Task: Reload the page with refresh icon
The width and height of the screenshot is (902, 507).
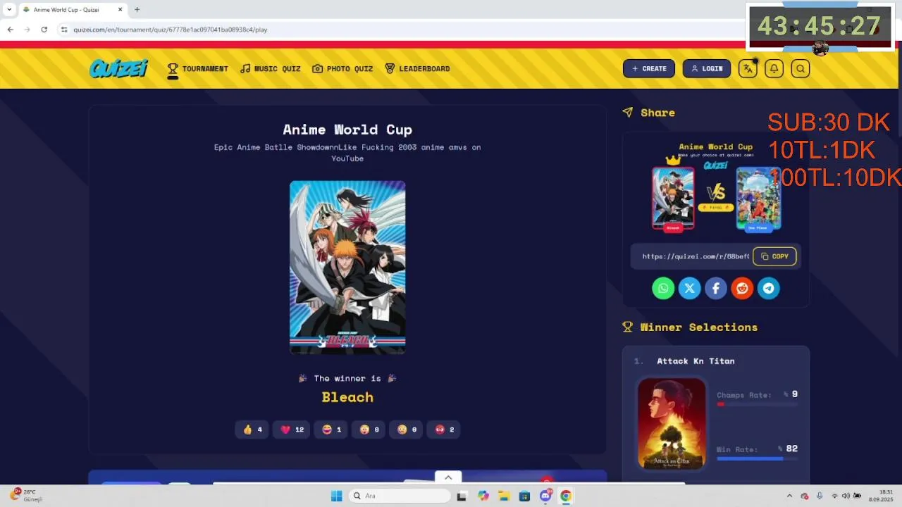Action: point(44,30)
